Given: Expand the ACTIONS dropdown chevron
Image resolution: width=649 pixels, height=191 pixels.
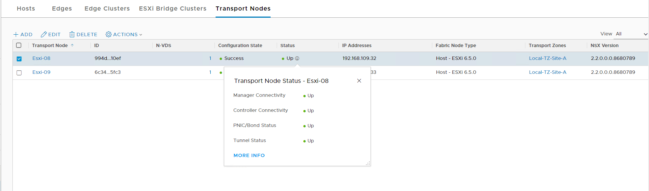Looking at the screenshot, I should pos(141,35).
